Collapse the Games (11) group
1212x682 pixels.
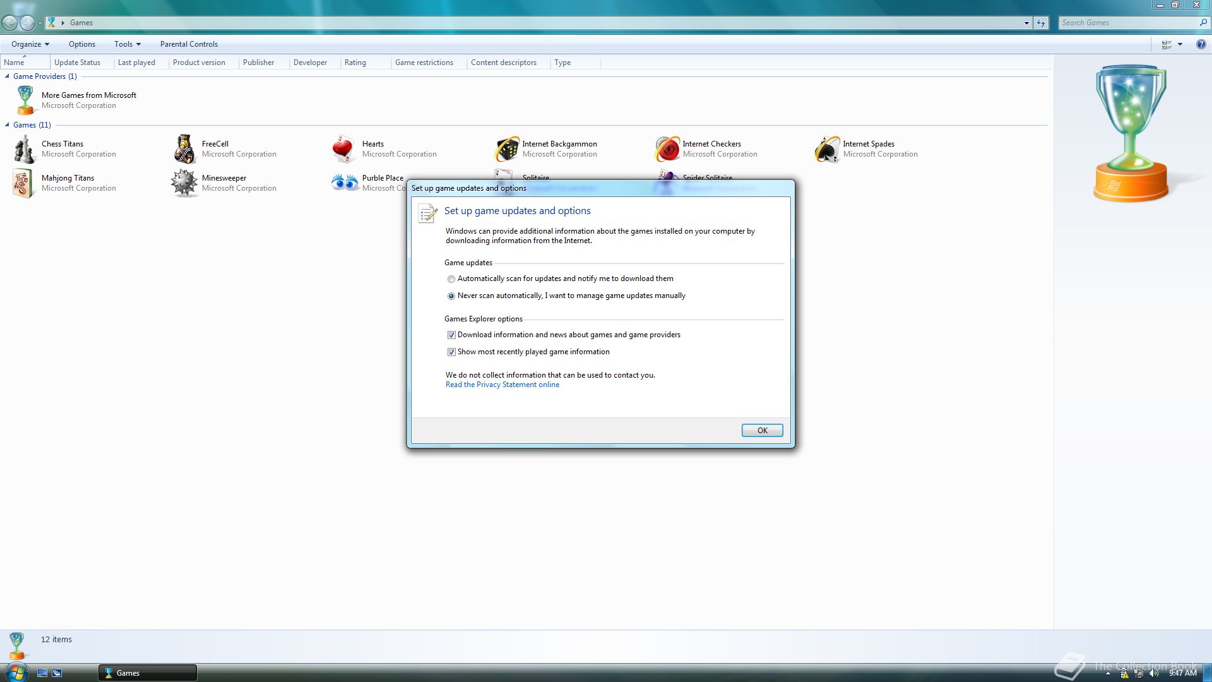point(7,125)
